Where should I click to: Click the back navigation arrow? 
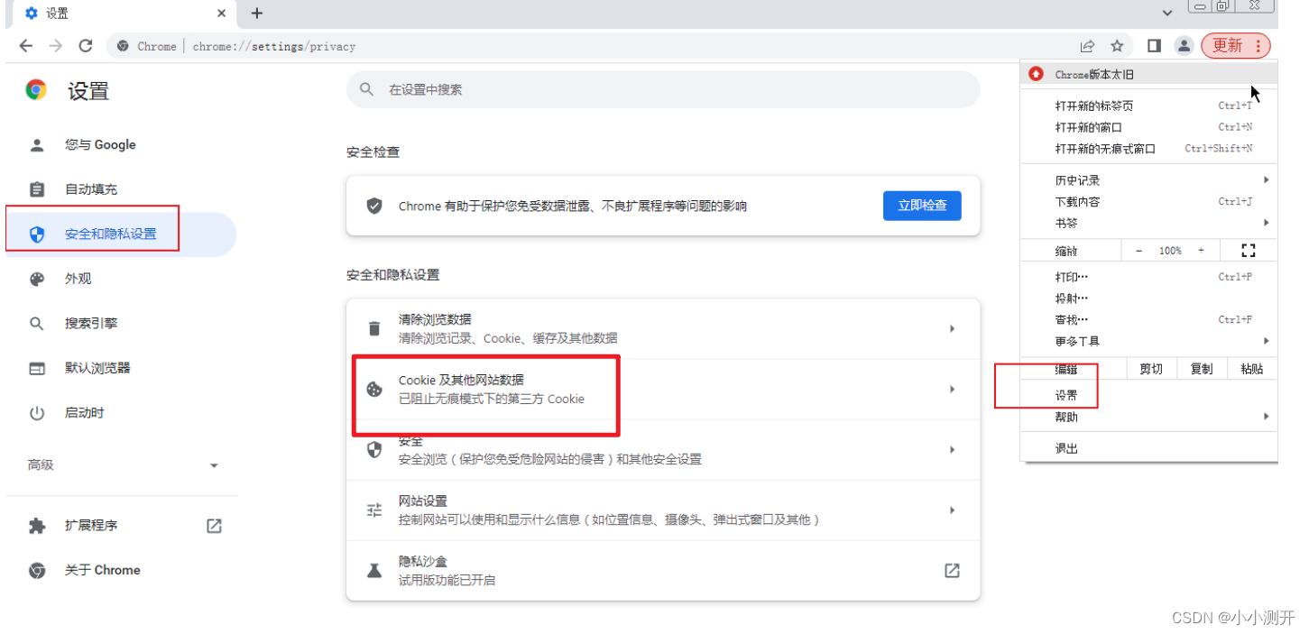click(25, 46)
